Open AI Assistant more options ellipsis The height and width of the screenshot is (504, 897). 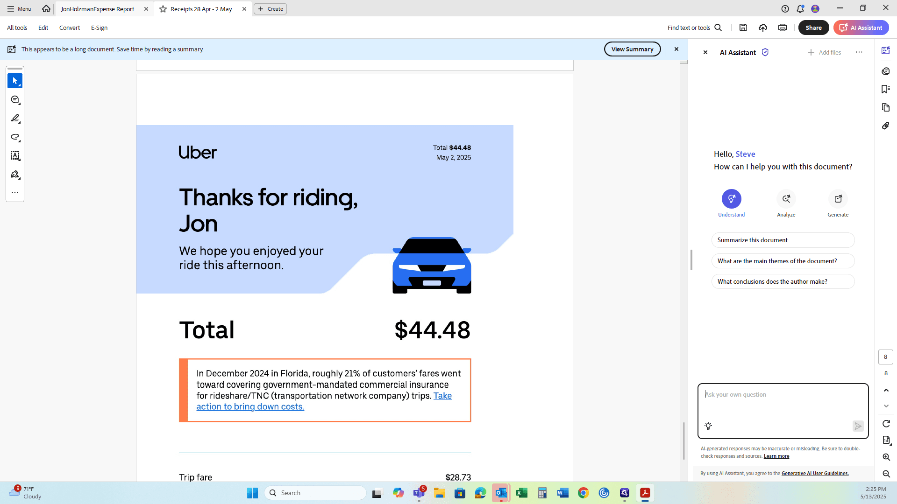tap(859, 52)
